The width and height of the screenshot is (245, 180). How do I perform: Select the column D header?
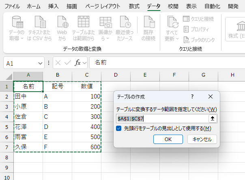pos(116,75)
